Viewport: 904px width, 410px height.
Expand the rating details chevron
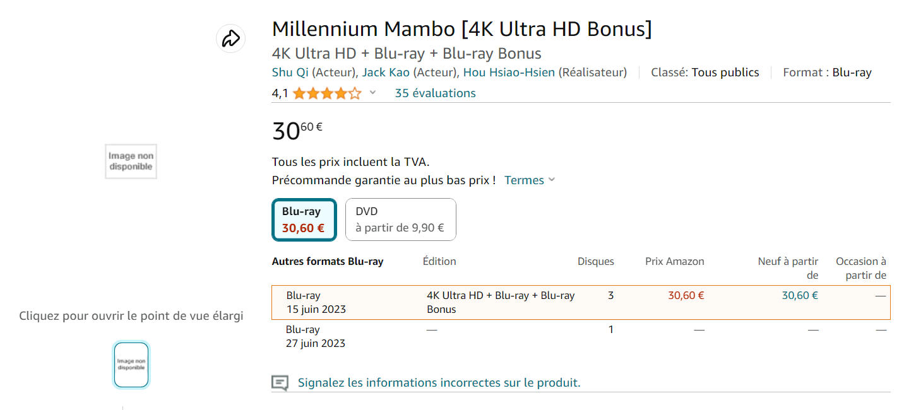[x=372, y=93]
